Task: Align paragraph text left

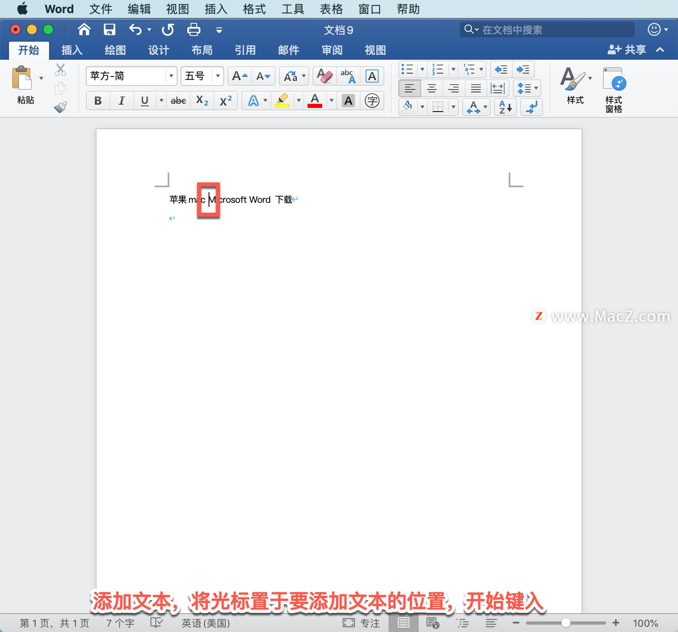Action: click(410, 88)
